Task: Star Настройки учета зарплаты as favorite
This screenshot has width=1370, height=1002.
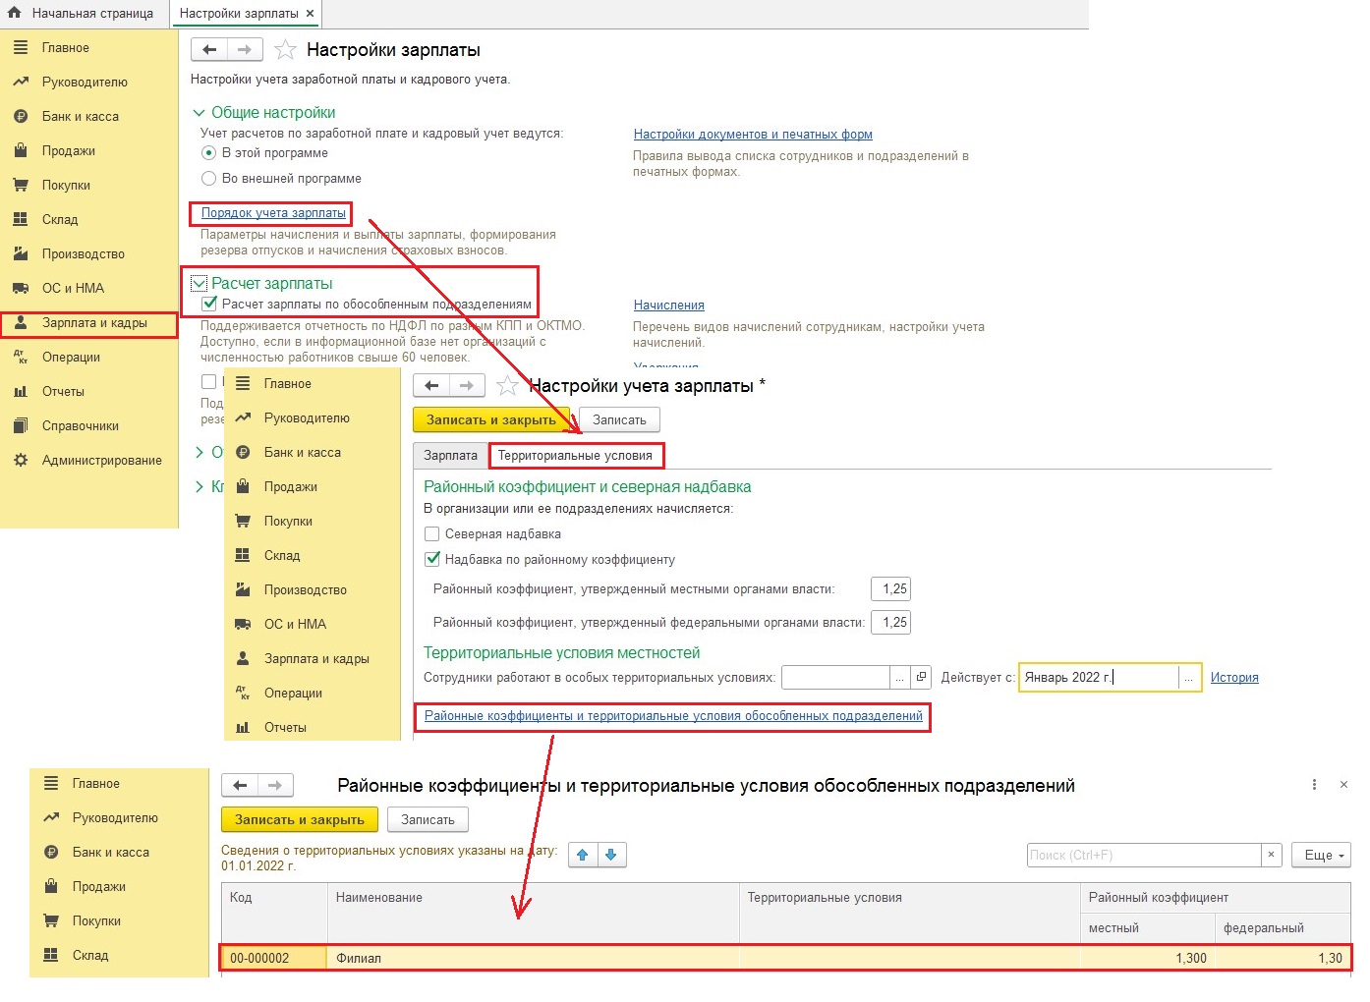Action: pyautogui.click(x=507, y=385)
